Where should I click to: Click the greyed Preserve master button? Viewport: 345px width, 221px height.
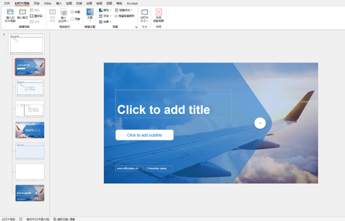tap(35, 22)
